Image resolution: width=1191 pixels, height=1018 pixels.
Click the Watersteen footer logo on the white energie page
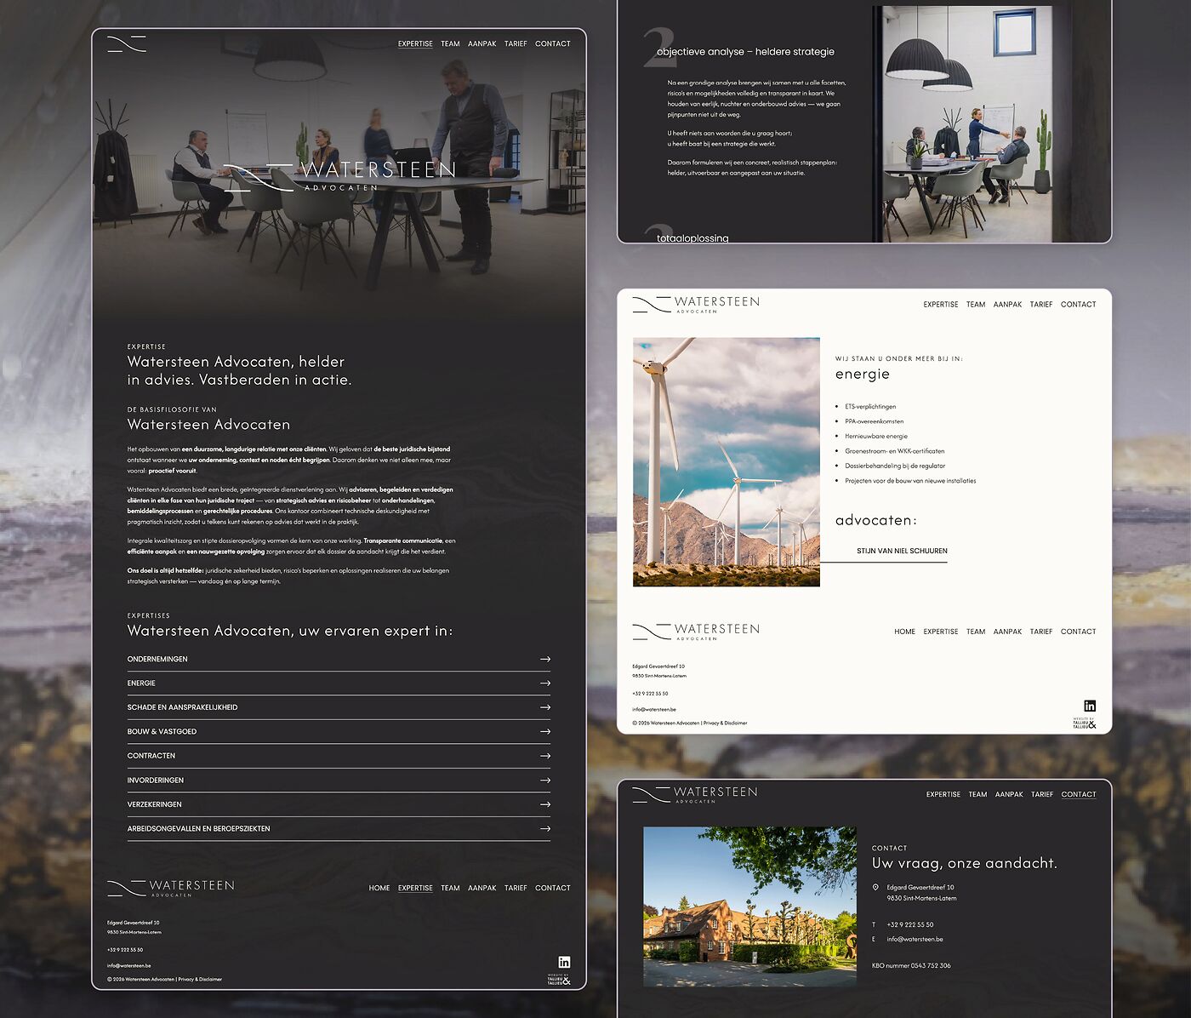tap(696, 631)
